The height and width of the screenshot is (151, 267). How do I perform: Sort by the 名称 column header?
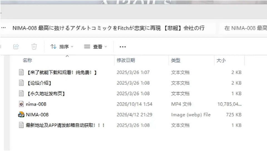pos(27,60)
